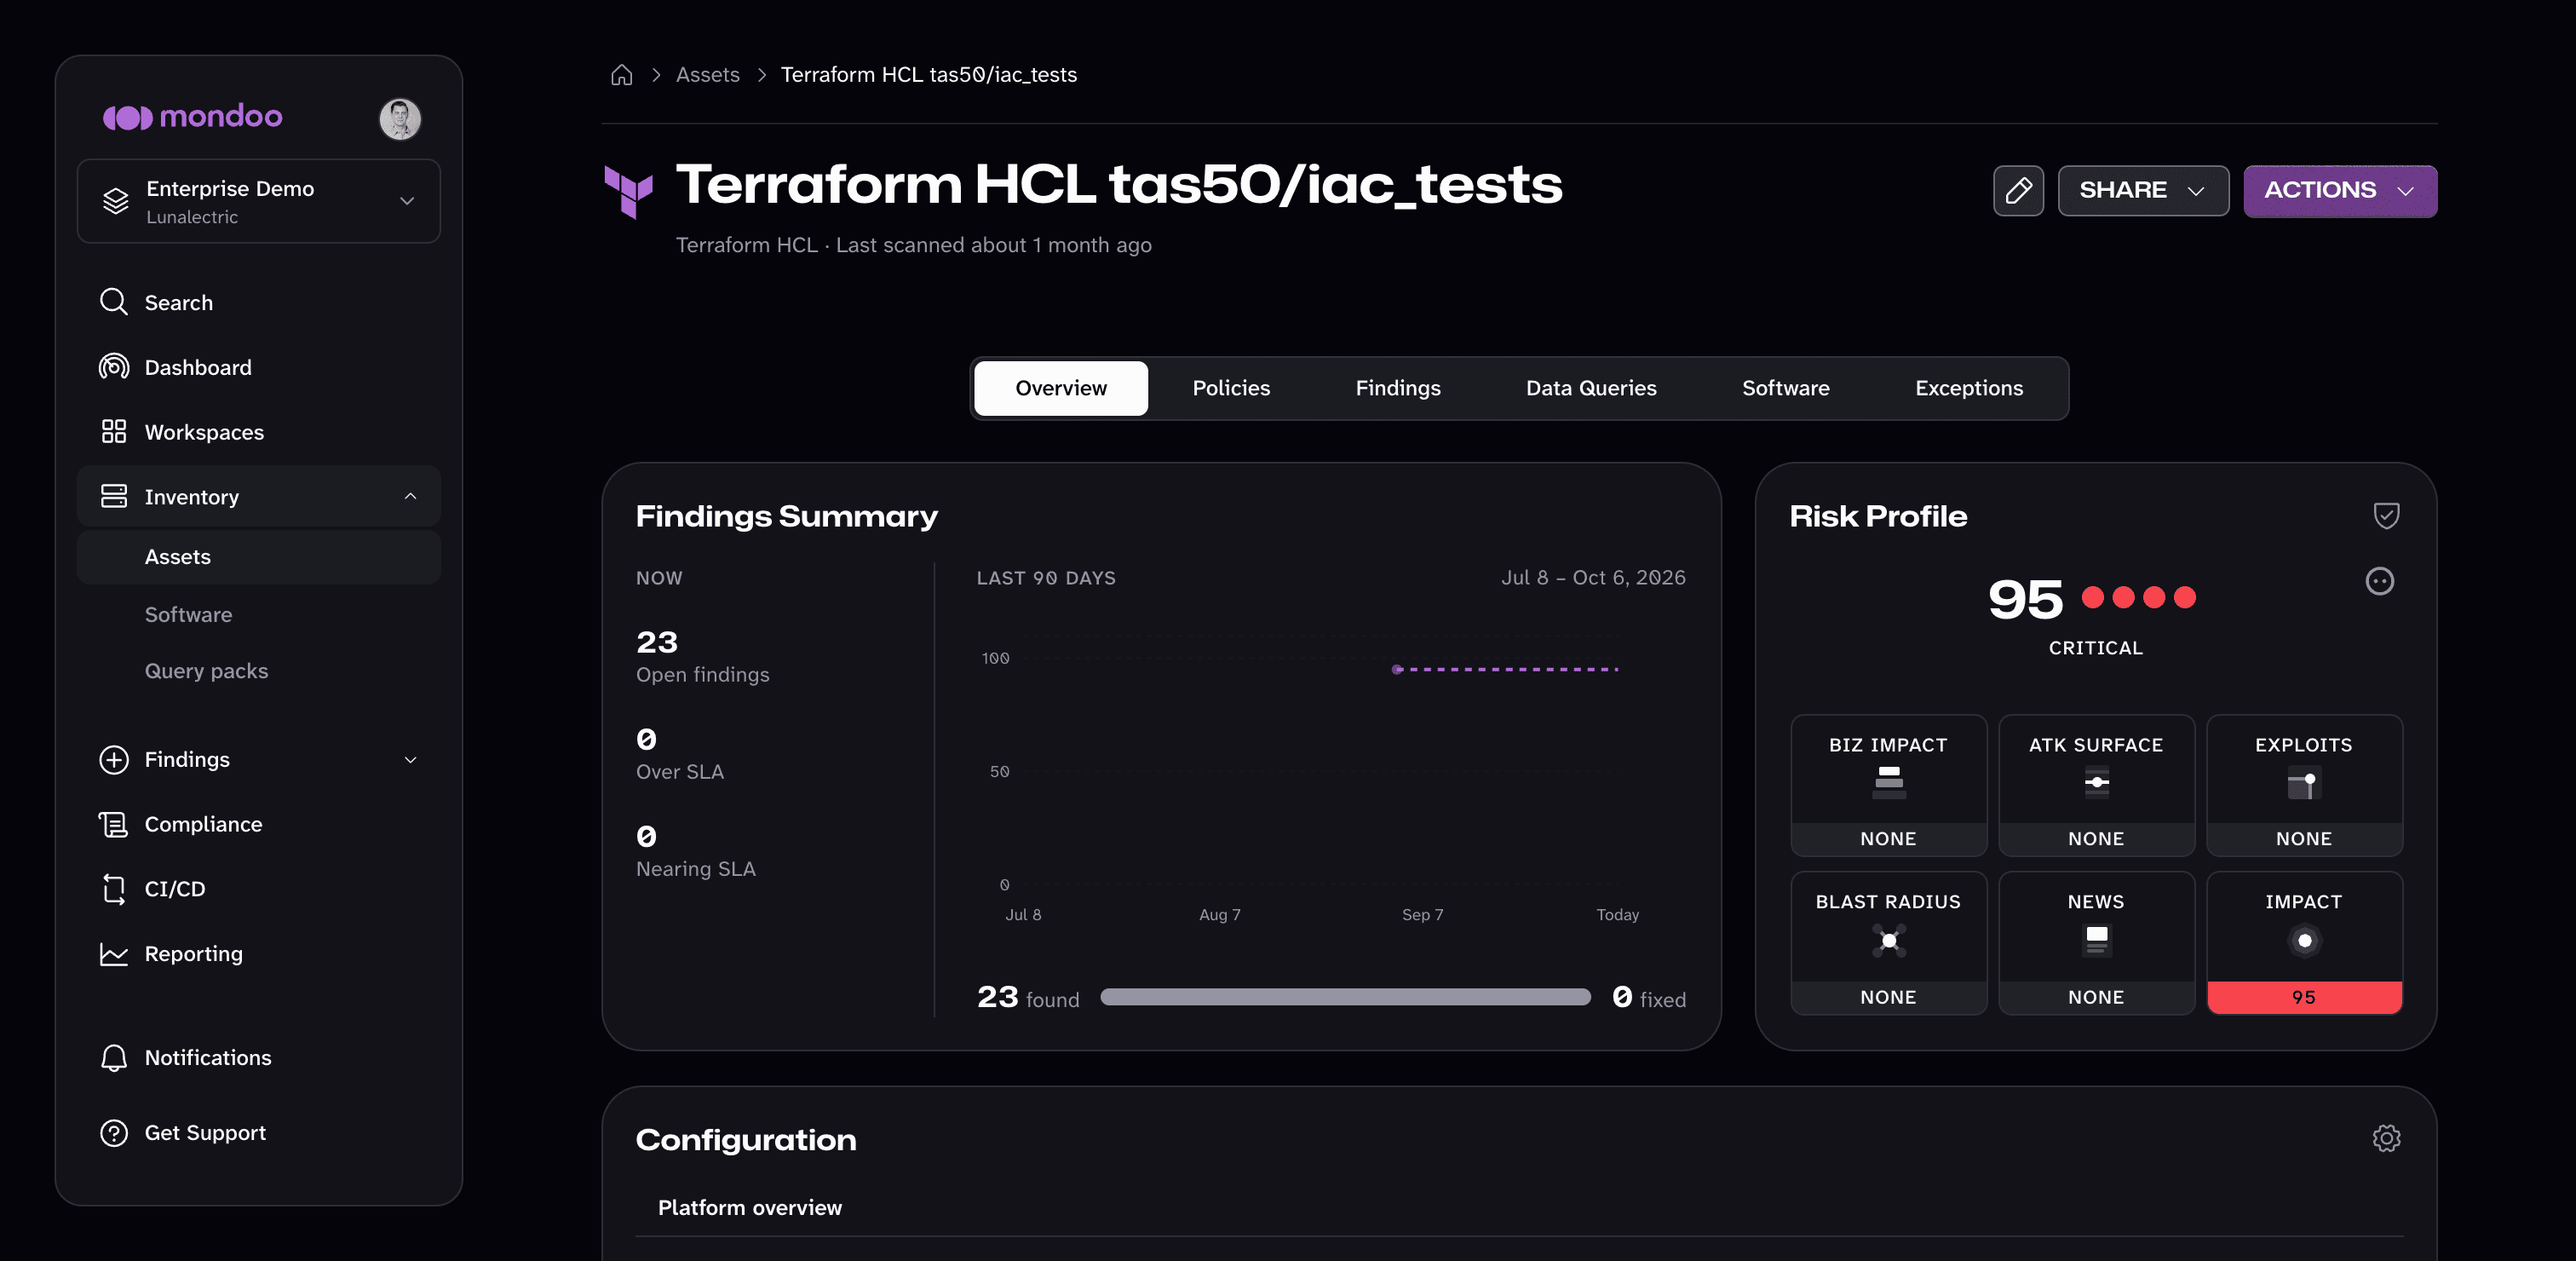Switch to the Findings tab
The image size is (2576, 1261).
point(1398,388)
